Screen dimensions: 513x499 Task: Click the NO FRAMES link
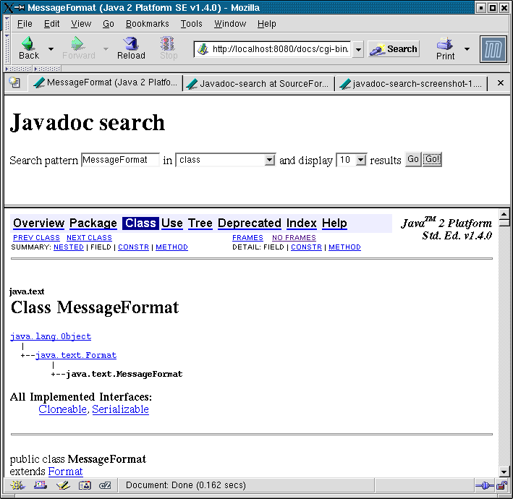click(x=294, y=238)
